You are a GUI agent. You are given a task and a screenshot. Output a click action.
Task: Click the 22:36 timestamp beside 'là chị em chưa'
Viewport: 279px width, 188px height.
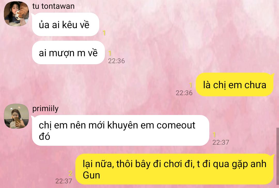click(x=184, y=93)
